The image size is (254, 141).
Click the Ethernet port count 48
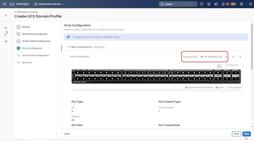click(73, 120)
